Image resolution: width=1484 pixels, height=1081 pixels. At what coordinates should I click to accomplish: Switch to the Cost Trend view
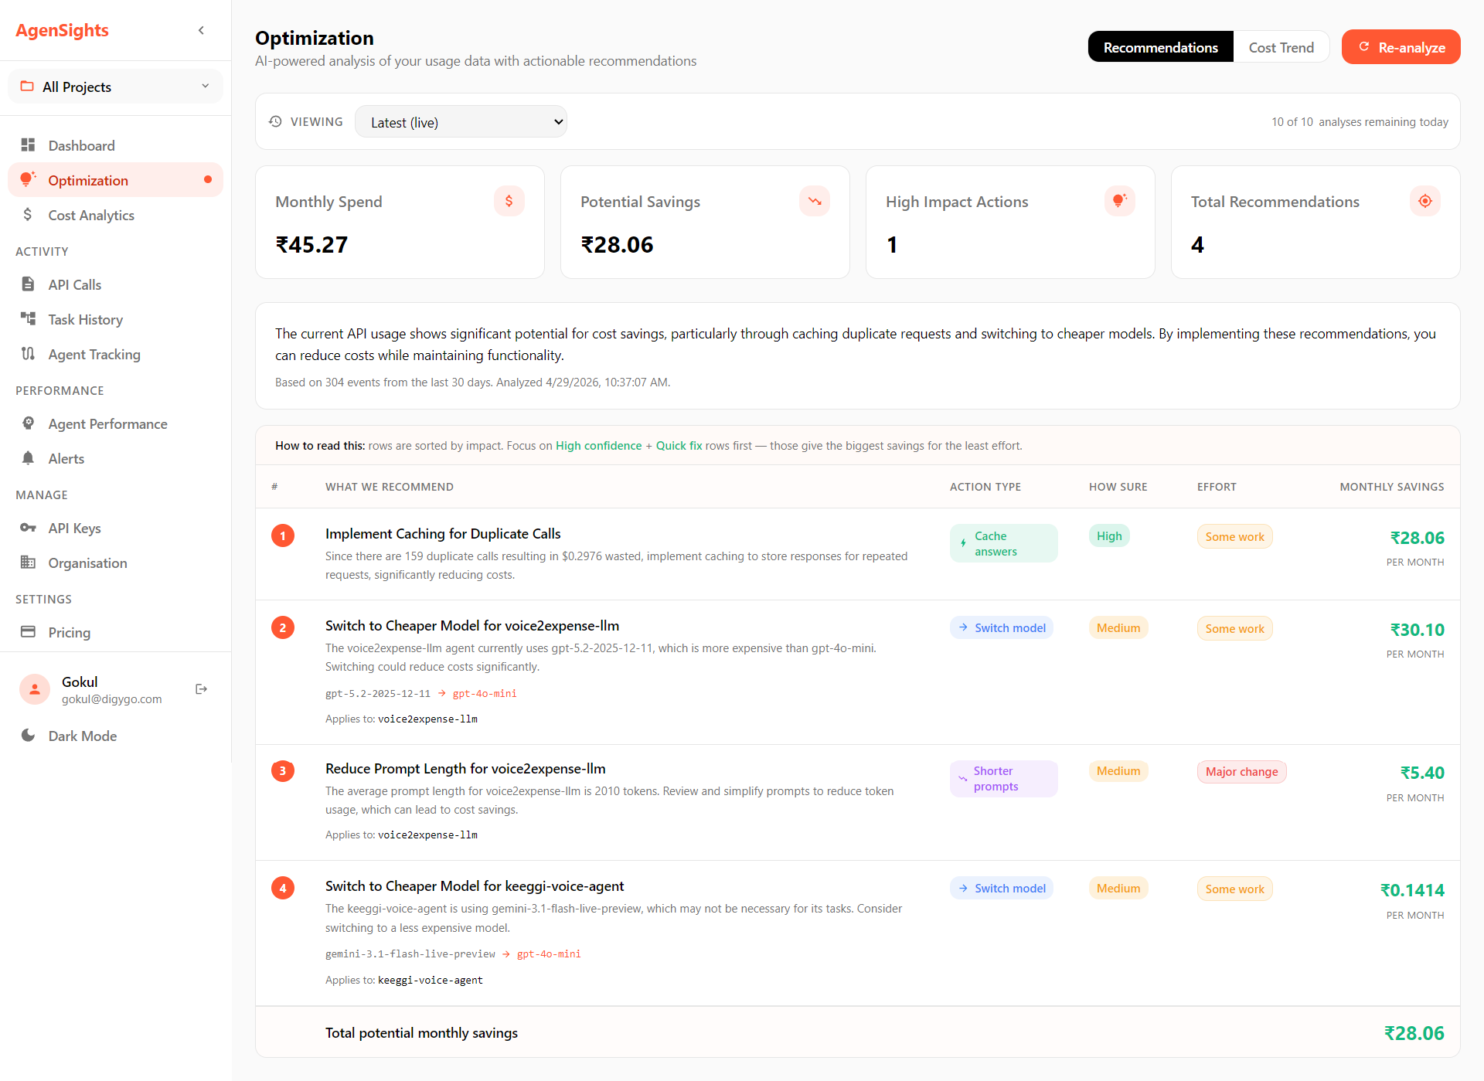coord(1281,47)
